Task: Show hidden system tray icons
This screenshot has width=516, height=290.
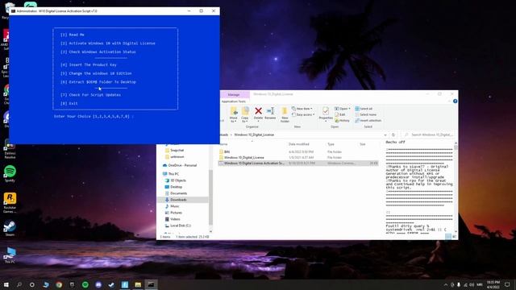Action: [x=446, y=284]
